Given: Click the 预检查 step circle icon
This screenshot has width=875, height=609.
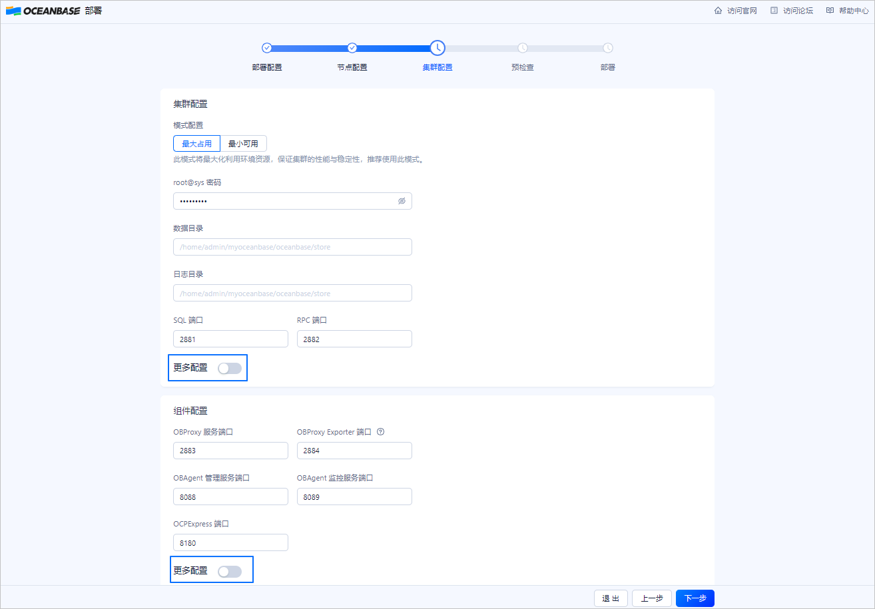Looking at the screenshot, I should [x=522, y=48].
